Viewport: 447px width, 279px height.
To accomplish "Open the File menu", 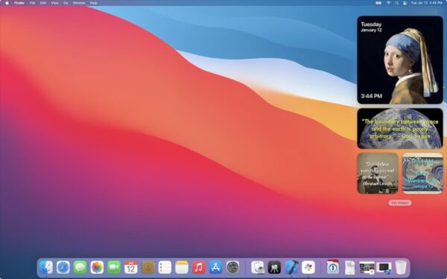I will tap(32, 3).
